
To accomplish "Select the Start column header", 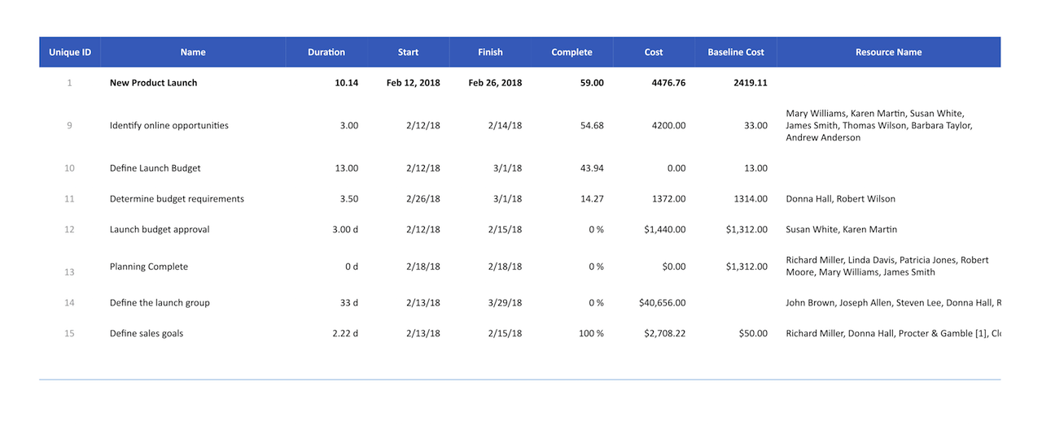I will 409,52.
